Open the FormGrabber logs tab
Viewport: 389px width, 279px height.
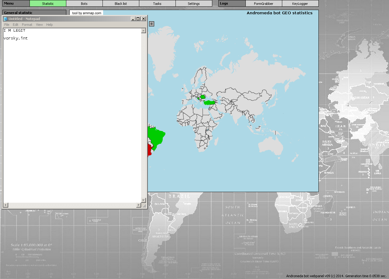point(264,4)
